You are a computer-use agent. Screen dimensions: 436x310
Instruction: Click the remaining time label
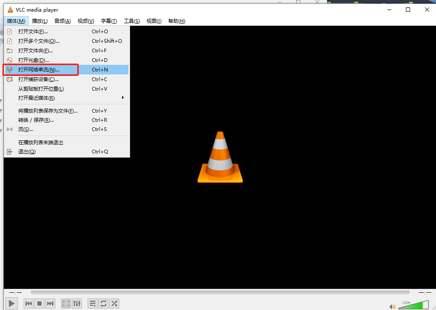(425, 292)
